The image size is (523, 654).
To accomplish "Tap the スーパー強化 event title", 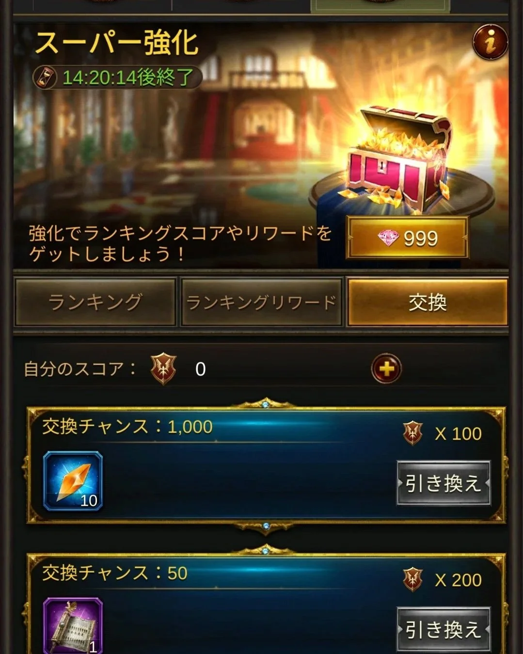I will (116, 43).
